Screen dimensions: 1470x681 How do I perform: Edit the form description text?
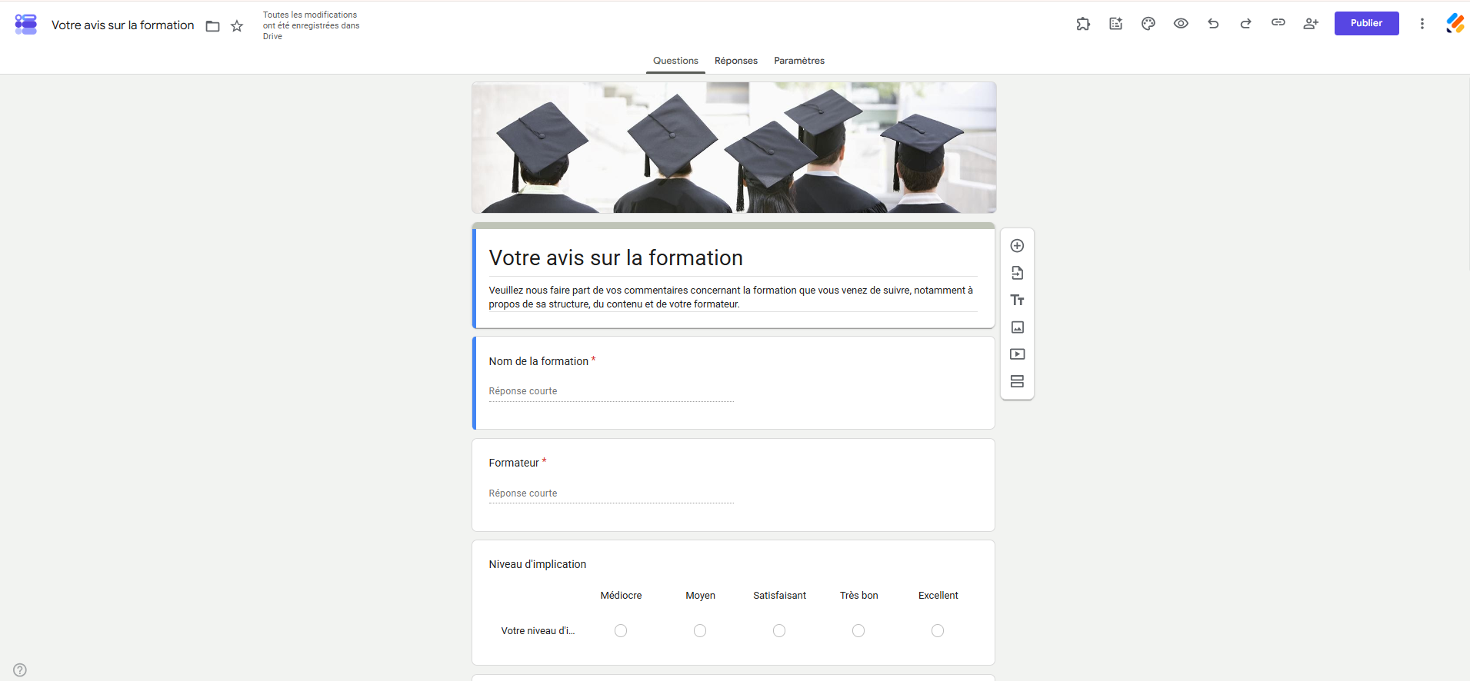tap(733, 297)
